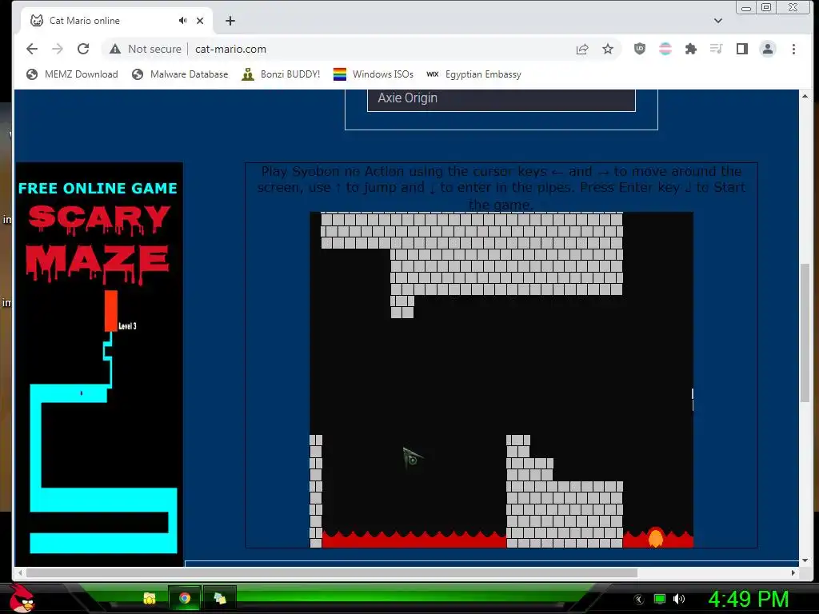
Task: Reload the cat-mario.com page
Action: pos(83,49)
